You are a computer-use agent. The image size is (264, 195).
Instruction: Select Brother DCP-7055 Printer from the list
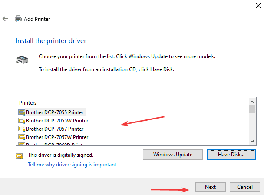[55, 112]
